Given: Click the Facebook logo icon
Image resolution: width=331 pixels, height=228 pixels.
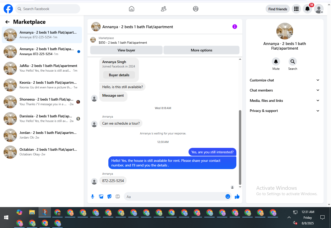Looking at the screenshot, I should 8,9.
